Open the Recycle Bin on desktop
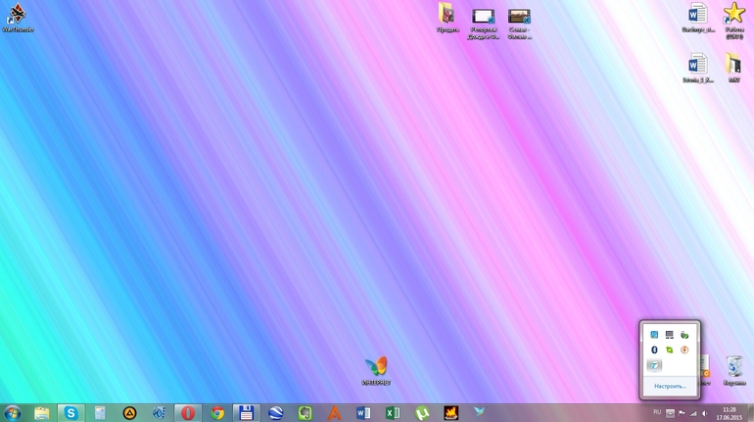This screenshot has height=422, width=754. [x=733, y=365]
